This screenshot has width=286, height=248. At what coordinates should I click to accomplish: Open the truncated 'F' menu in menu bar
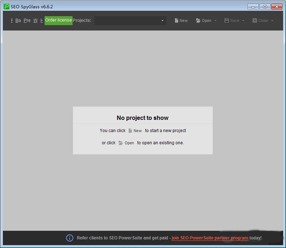[x=12, y=20]
